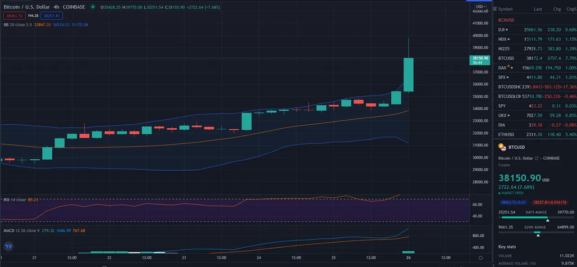
Task: Select the MACD 12 26 close 9 legend
Action: (21, 231)
